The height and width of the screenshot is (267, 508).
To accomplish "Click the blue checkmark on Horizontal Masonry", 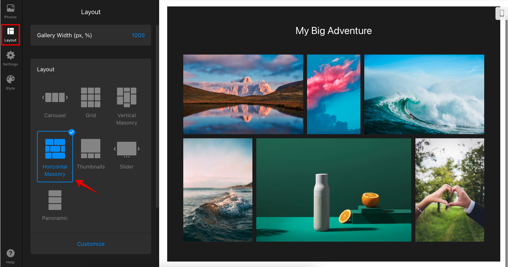I will point(72,132).
